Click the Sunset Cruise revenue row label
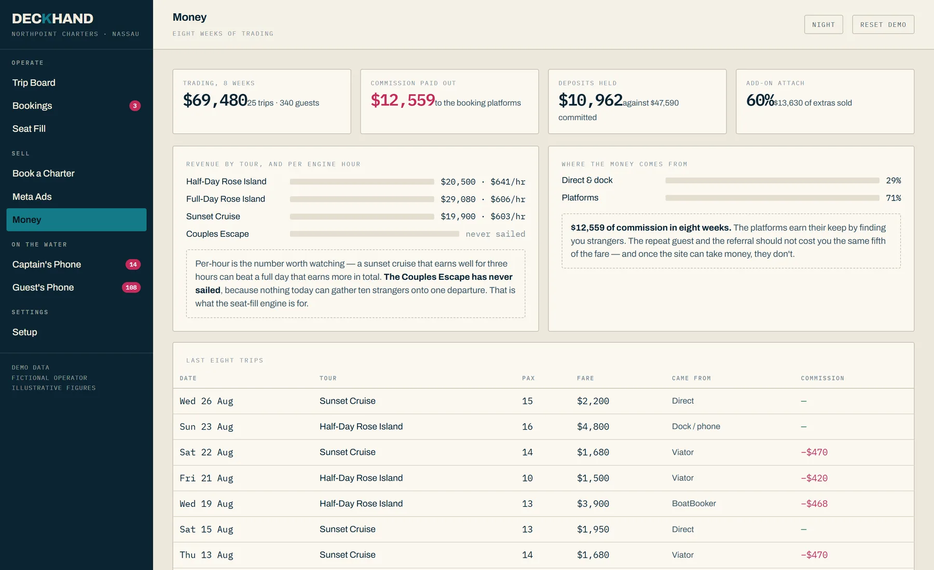This screenshot has width=934, height=570. tap(213, 217)
